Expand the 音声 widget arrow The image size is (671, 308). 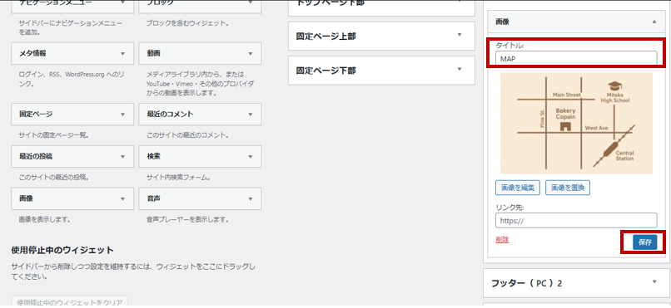click(251, 198)
